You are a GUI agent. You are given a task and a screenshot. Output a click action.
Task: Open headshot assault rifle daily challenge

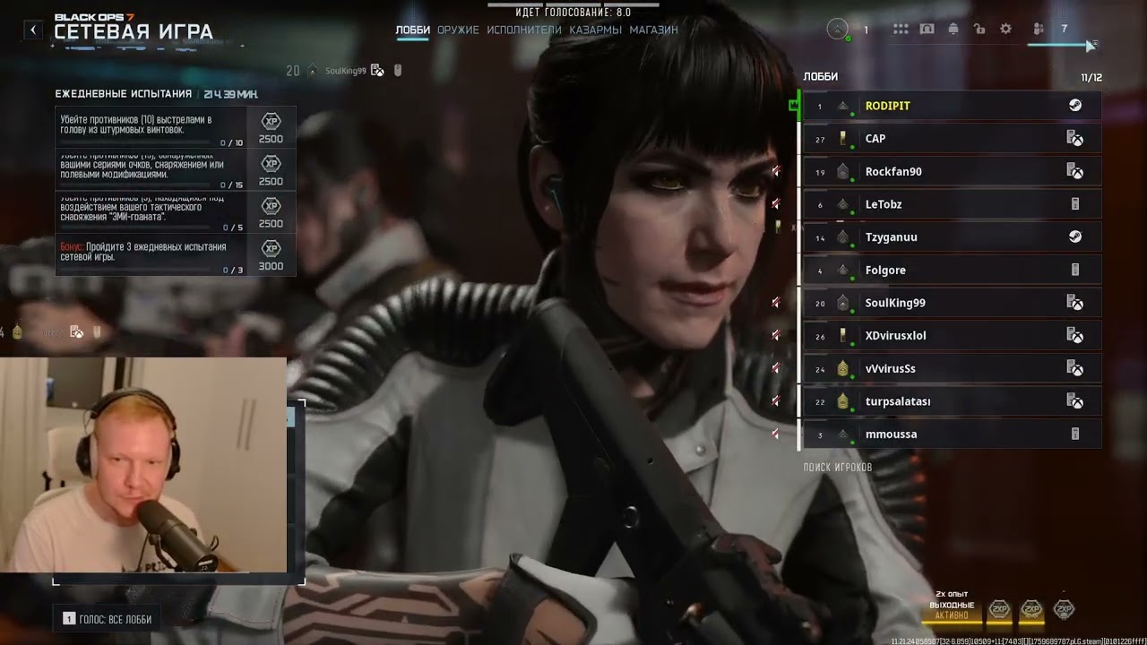(176, 128)
